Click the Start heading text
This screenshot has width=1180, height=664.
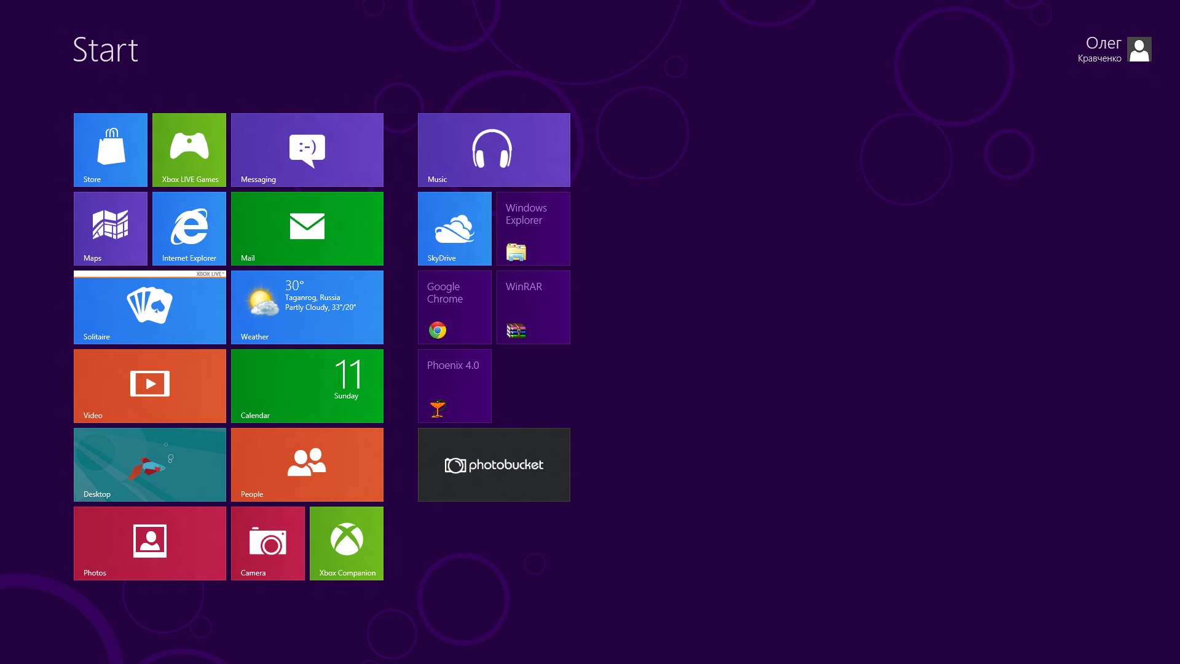[x=106, y=50]
